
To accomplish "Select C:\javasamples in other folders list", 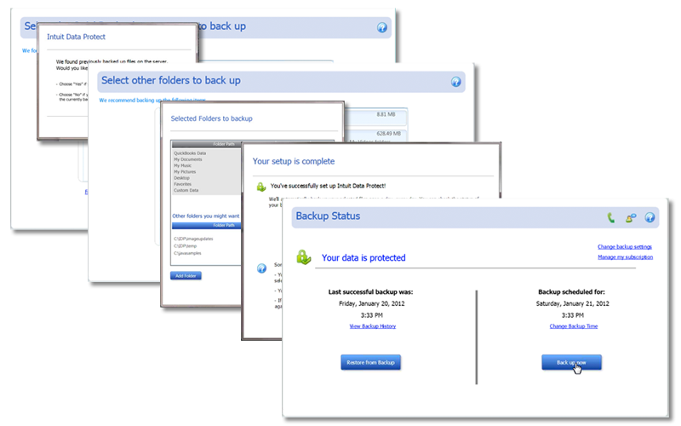I will click(x=188, y=253).
